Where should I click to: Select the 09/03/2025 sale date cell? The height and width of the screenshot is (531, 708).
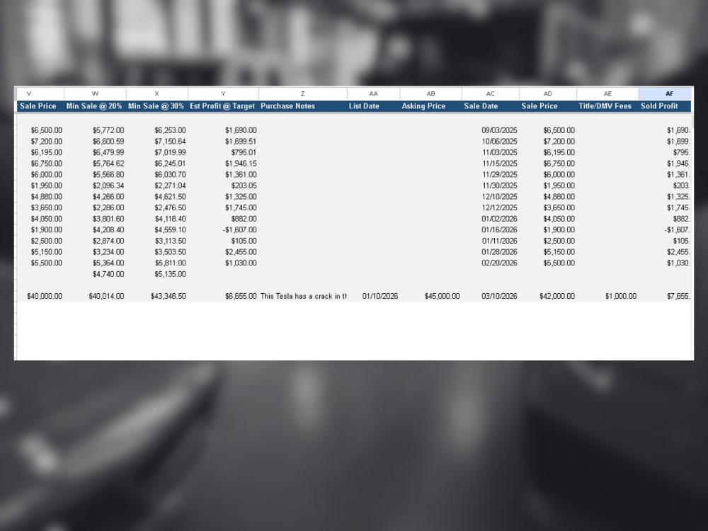click(491, 130)
